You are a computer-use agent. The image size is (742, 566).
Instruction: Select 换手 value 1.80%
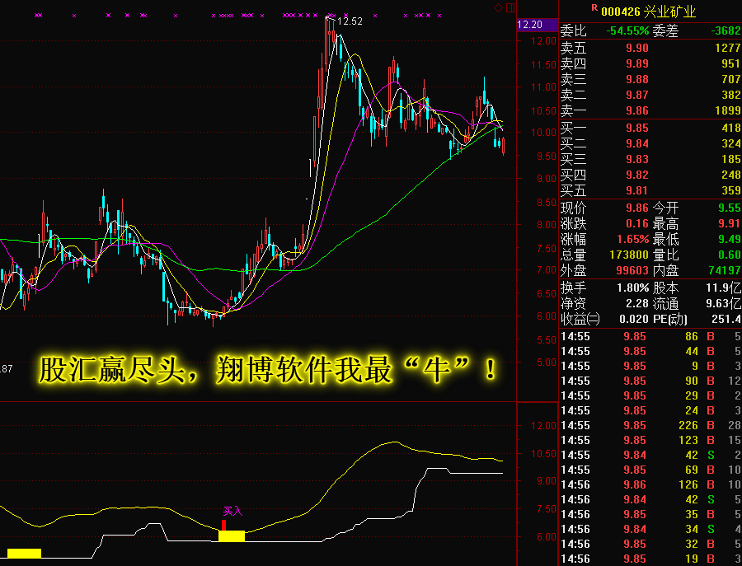coord(632,288)
